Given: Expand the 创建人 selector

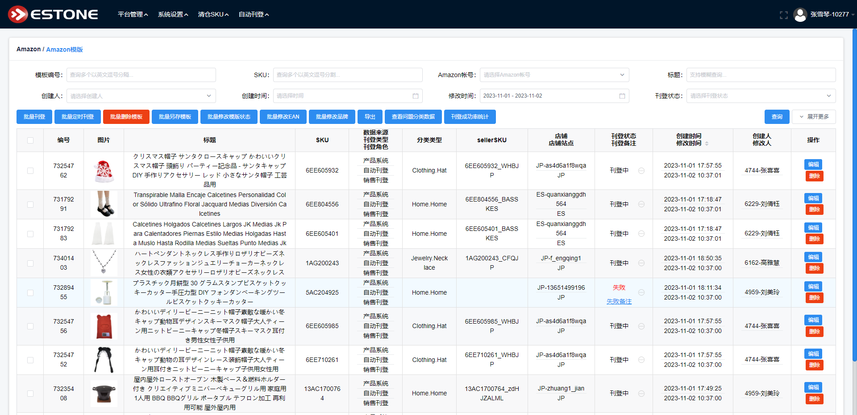Looking at the screenshot, I should (141, 96).
